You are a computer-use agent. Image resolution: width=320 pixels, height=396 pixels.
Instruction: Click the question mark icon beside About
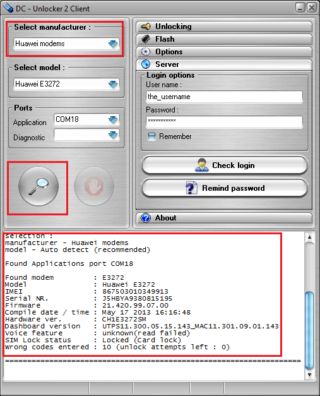[x=146, y=218]
